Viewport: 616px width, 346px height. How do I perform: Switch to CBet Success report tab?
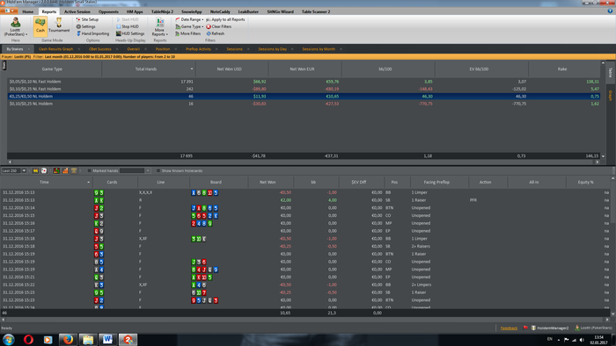(x=99, y=49)
